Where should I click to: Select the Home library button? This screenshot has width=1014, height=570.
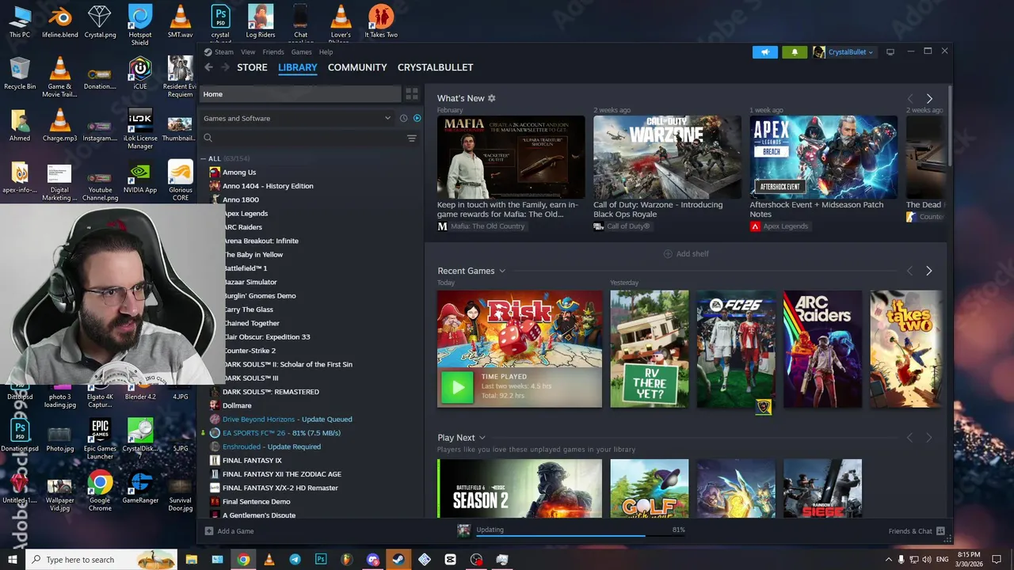(x=300, y=94)
